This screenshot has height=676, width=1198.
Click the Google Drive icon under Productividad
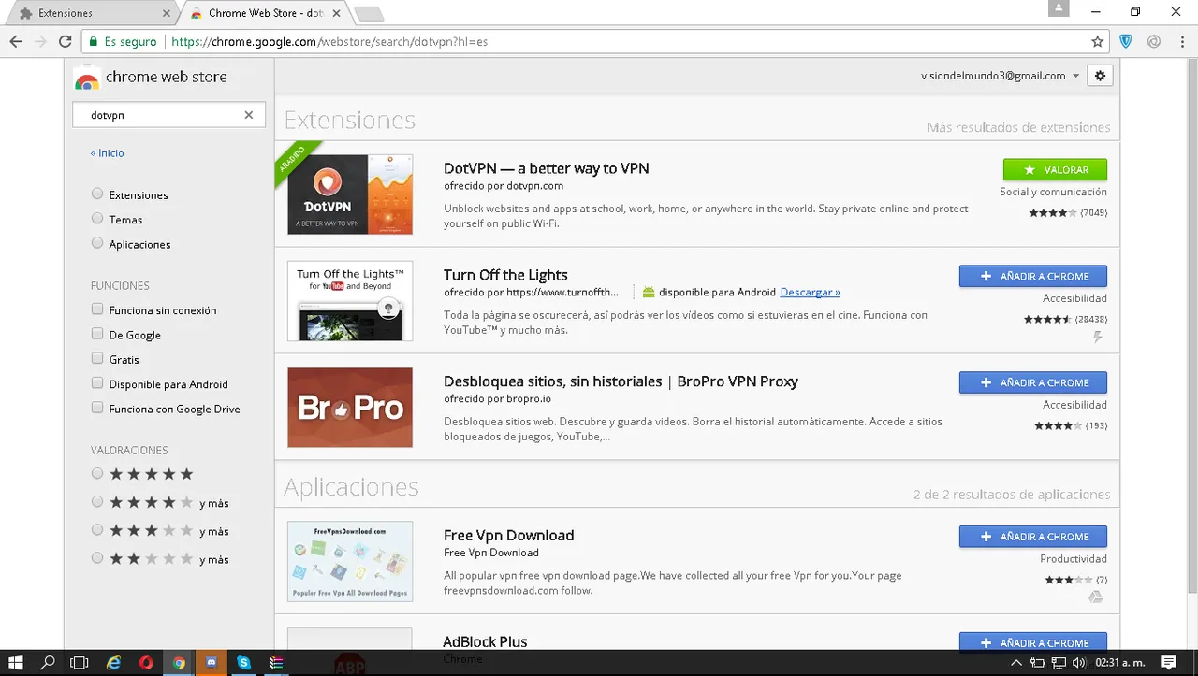1096,597
